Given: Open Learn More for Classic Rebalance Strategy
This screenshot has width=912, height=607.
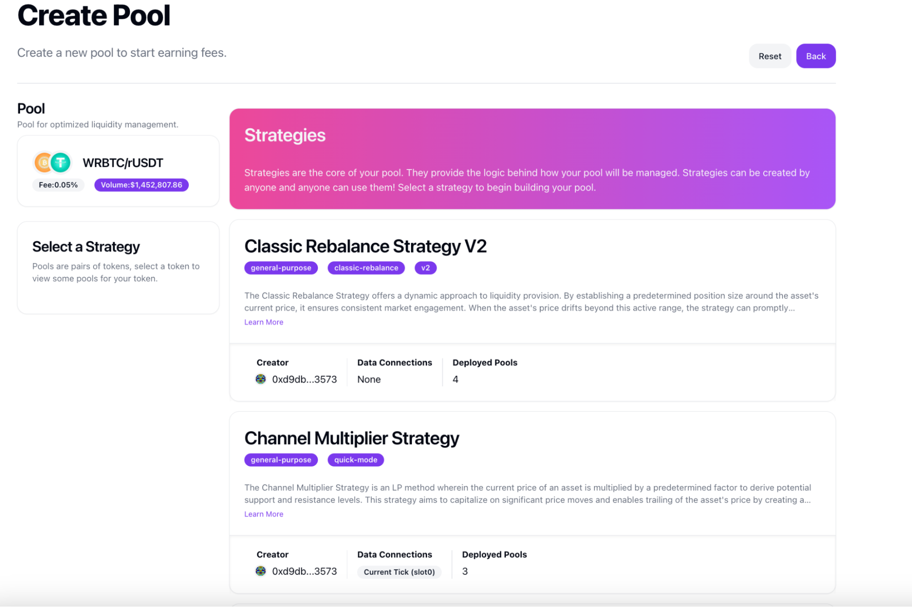Looking at the screenshot, I should [x=264, y=322].
